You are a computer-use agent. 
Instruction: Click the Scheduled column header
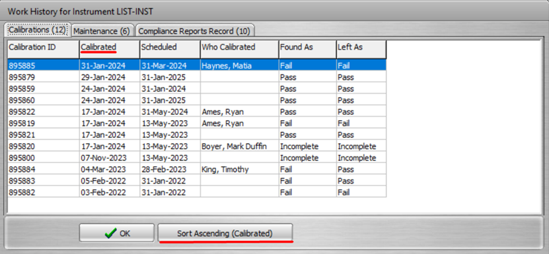pos(170,49)
